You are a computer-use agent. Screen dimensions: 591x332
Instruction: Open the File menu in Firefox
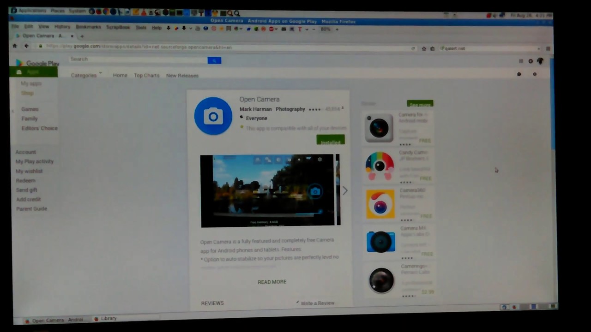(x=15, y=27)
